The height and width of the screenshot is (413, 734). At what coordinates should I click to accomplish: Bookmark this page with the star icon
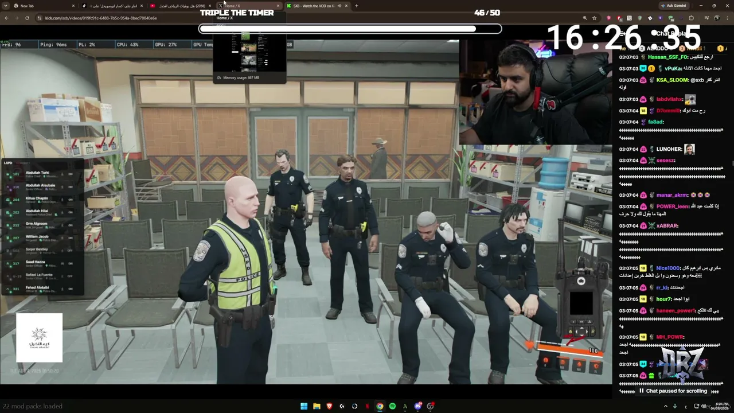595,18
